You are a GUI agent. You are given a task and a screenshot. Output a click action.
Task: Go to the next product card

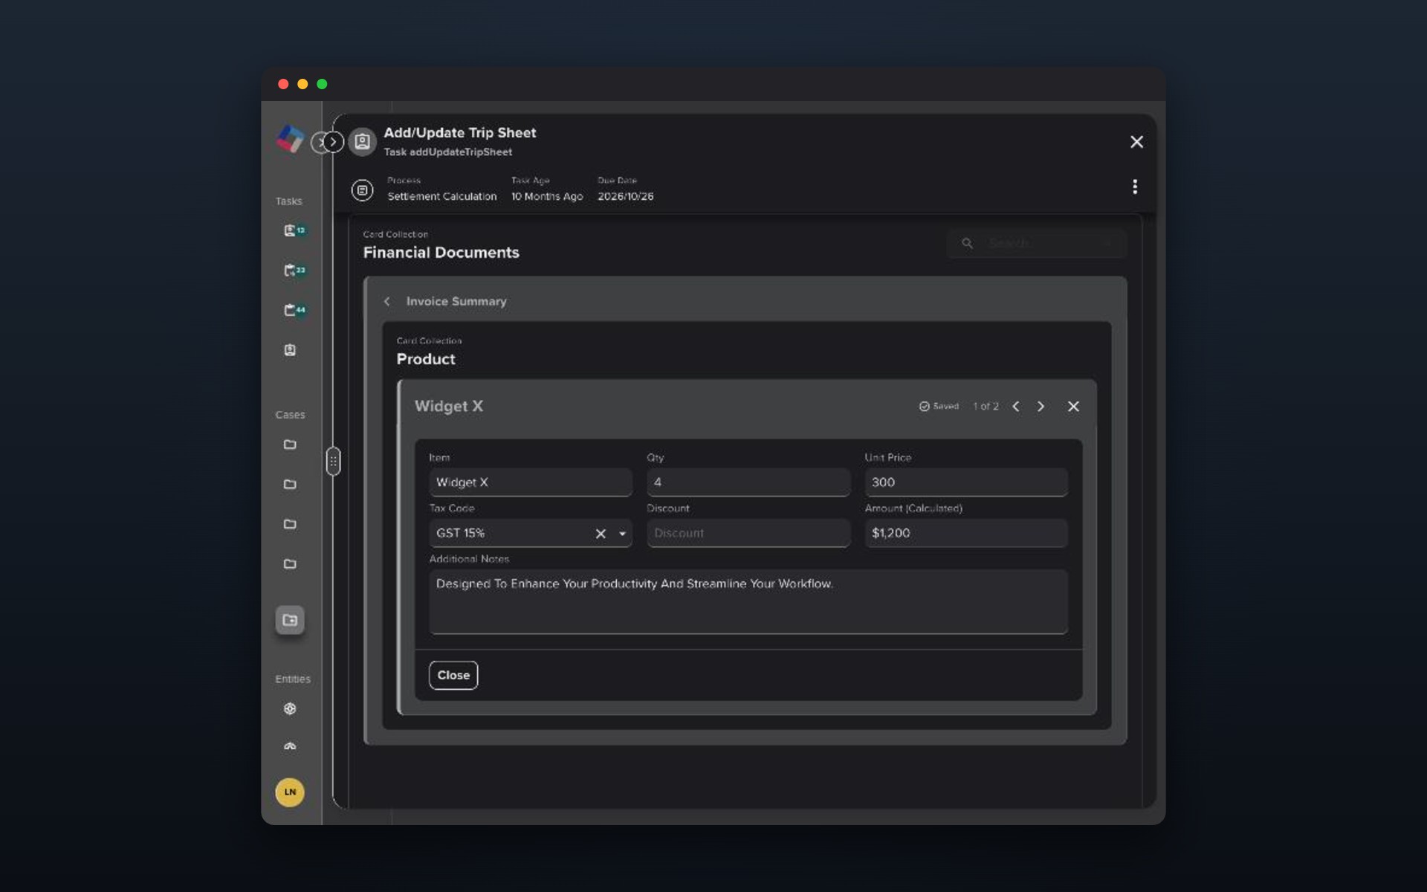point(1041,407)
